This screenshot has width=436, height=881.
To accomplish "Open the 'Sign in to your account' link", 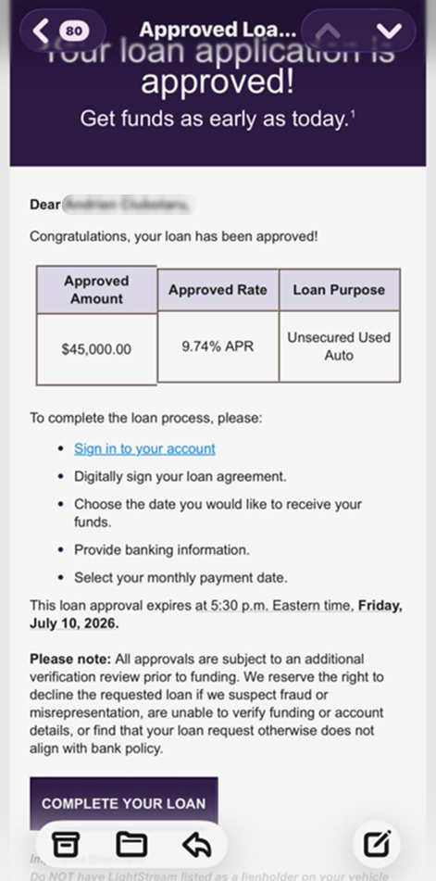I will tap(144, 448).
